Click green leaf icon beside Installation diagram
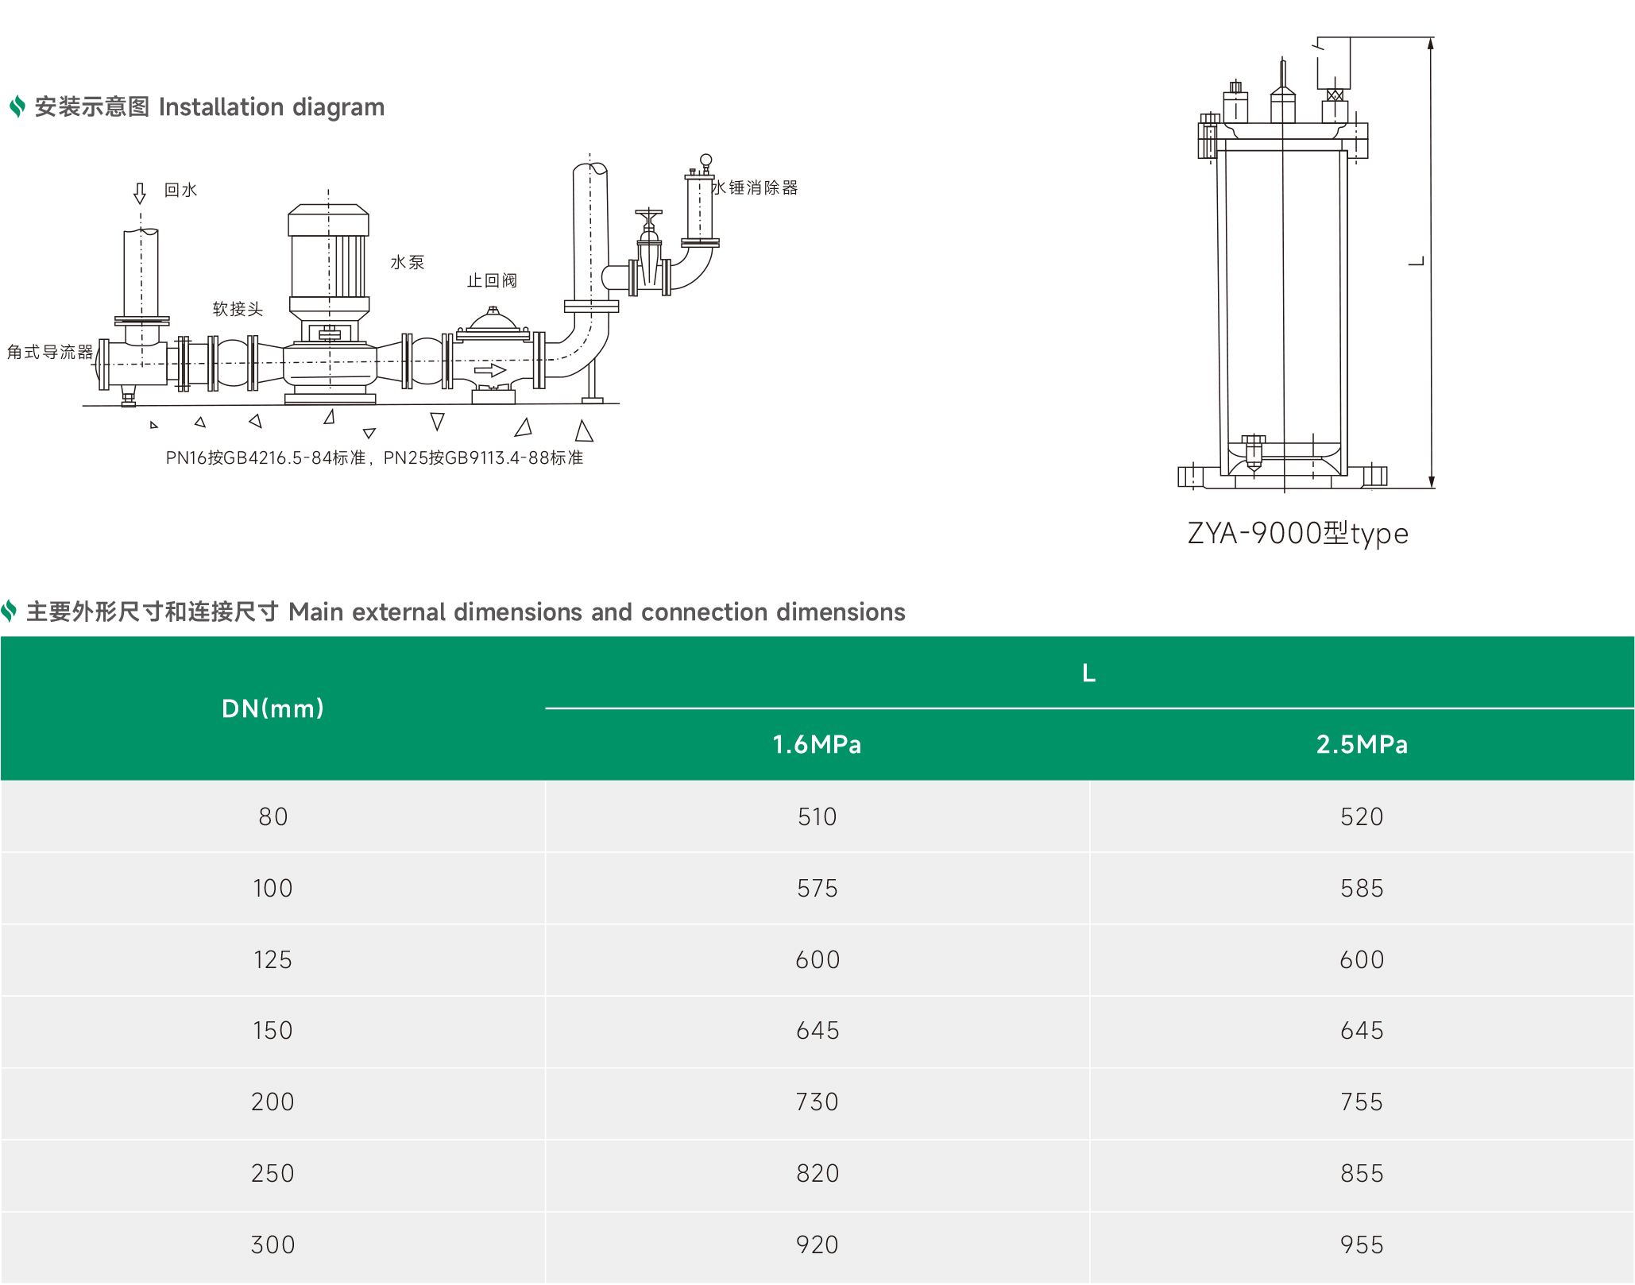Viewport: 1635px width, 1285px height. 17,106
